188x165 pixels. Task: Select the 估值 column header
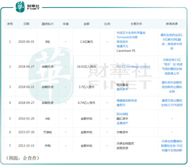click(x=66, y=24)
